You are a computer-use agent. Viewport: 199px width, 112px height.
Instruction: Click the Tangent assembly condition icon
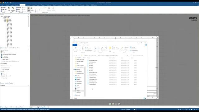19,7
